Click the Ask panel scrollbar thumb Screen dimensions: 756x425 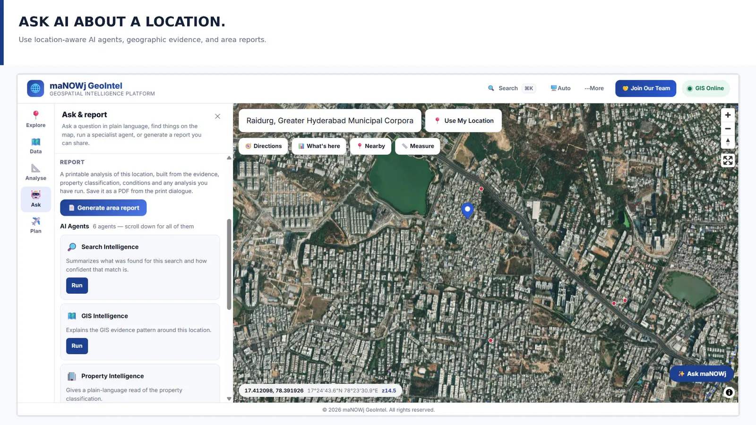point(229,264)
